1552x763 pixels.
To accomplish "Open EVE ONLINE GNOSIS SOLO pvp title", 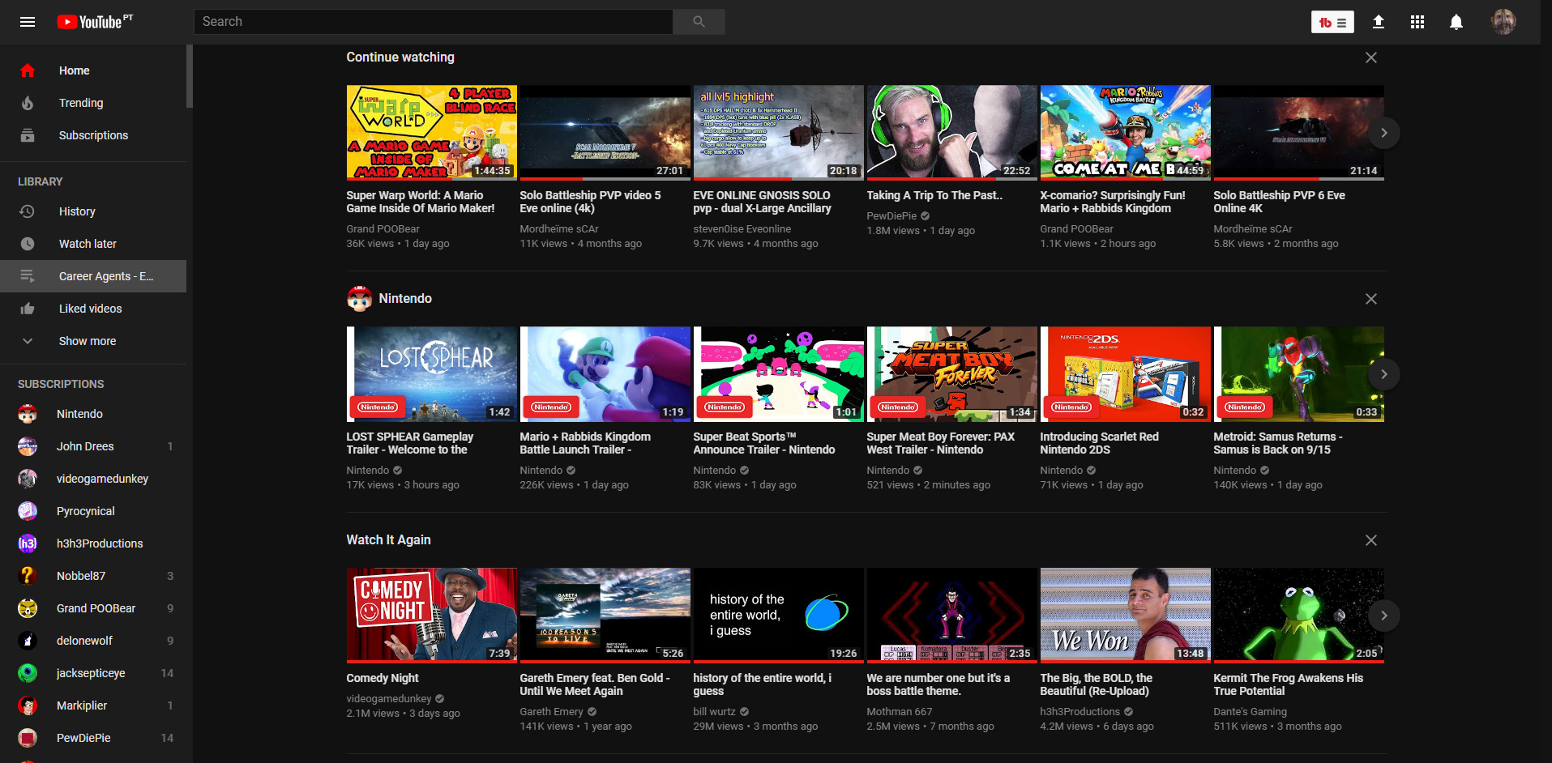I will [762, 202].
